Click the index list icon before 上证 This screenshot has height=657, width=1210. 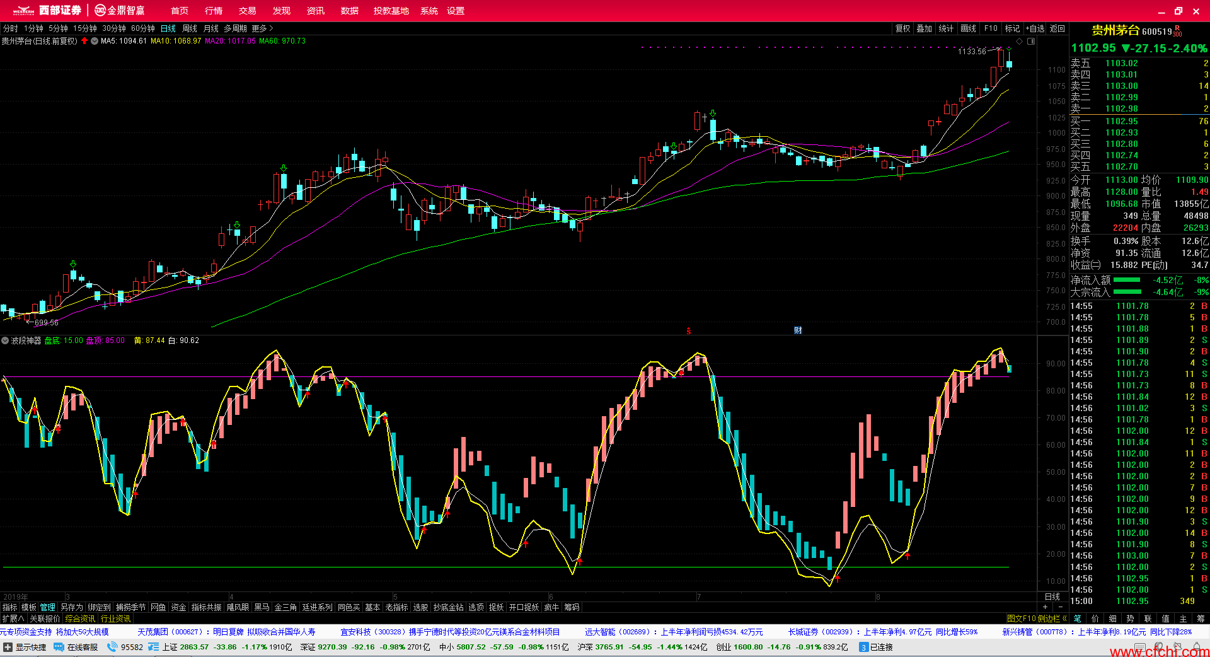click(x=153, y=647)
